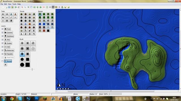Open the File menu

[2, 4]
